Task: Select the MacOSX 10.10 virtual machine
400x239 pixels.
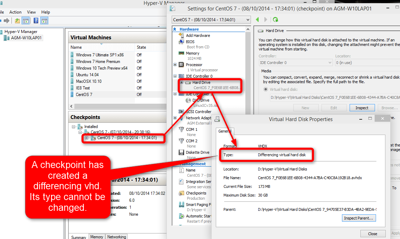Action: pos(89,81)
